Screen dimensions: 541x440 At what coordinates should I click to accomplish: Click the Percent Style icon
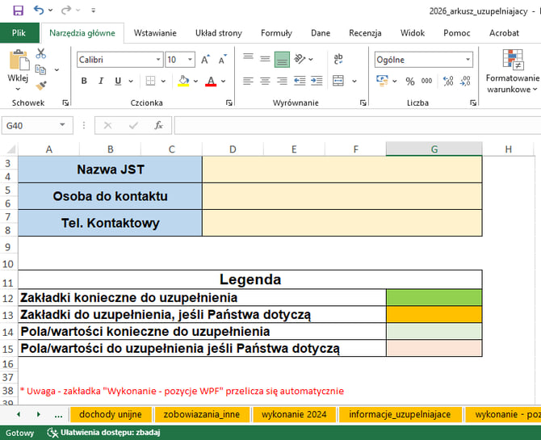[x=409, y=81]
